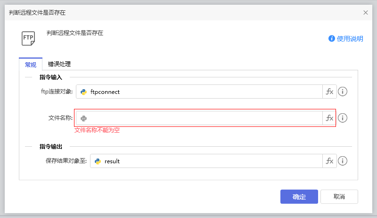Open the fx expression editor for 文件名称
This screenshot has height=218, width=377.
click(x=329, y=118)
